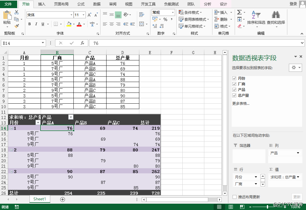Add a new sheet with plus icon
Viewport: 306px width, 210px height.
coord(63,199)
